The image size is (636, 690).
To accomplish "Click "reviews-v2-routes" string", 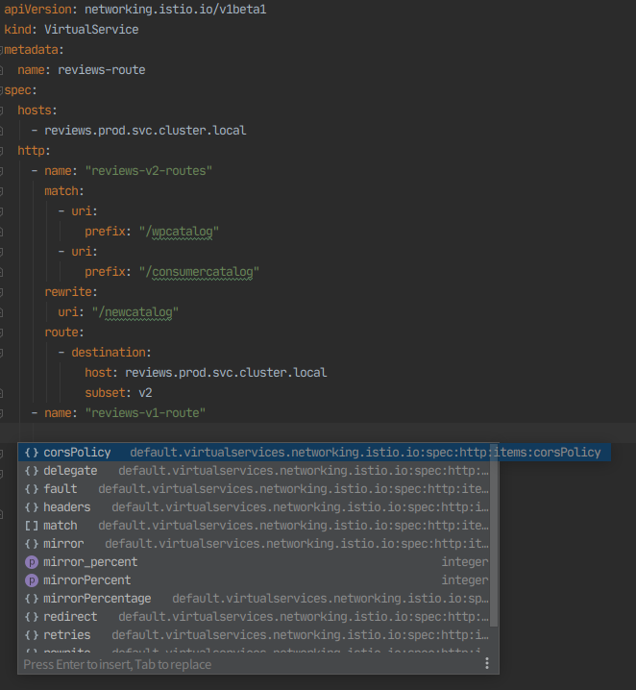I will [x=149, y=171].
